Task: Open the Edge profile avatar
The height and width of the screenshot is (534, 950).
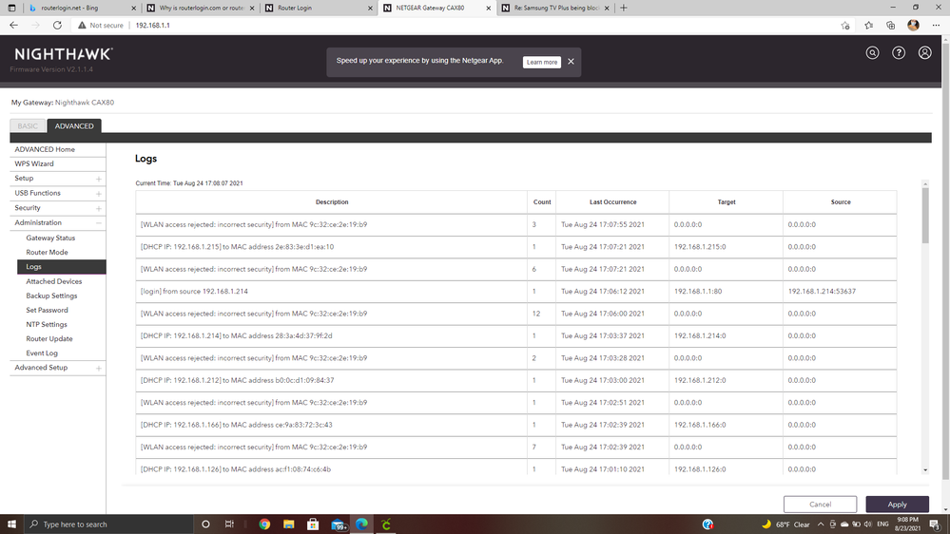Action: click(x=913, y=25)
